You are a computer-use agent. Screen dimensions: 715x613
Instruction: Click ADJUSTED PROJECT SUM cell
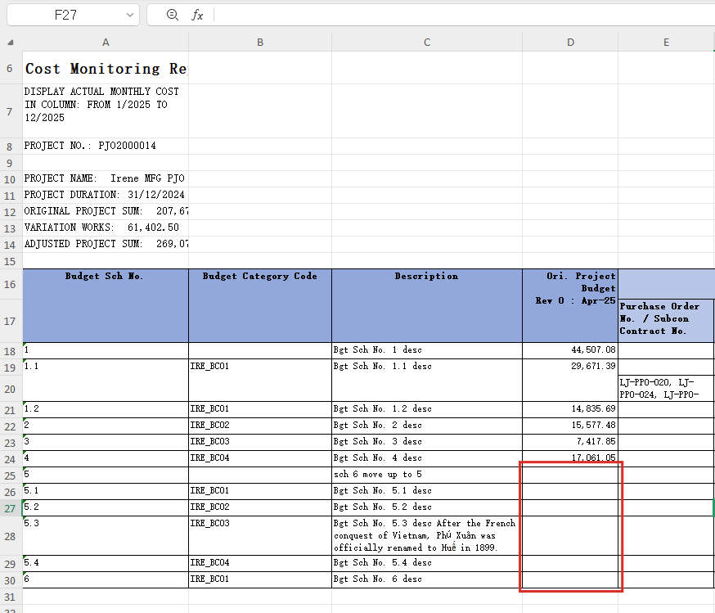[x=106, y=245]
